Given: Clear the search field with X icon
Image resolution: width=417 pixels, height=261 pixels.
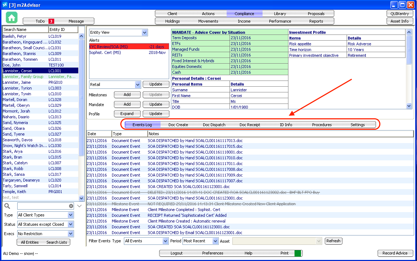Looking at the screenshot, I should point(71,206).
